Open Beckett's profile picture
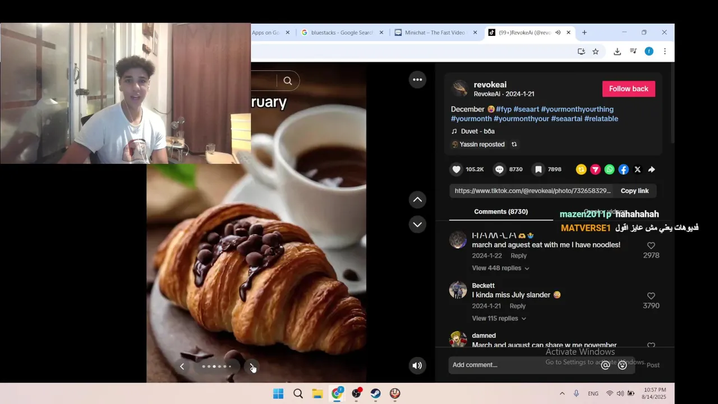 click(x=458, y=290)
